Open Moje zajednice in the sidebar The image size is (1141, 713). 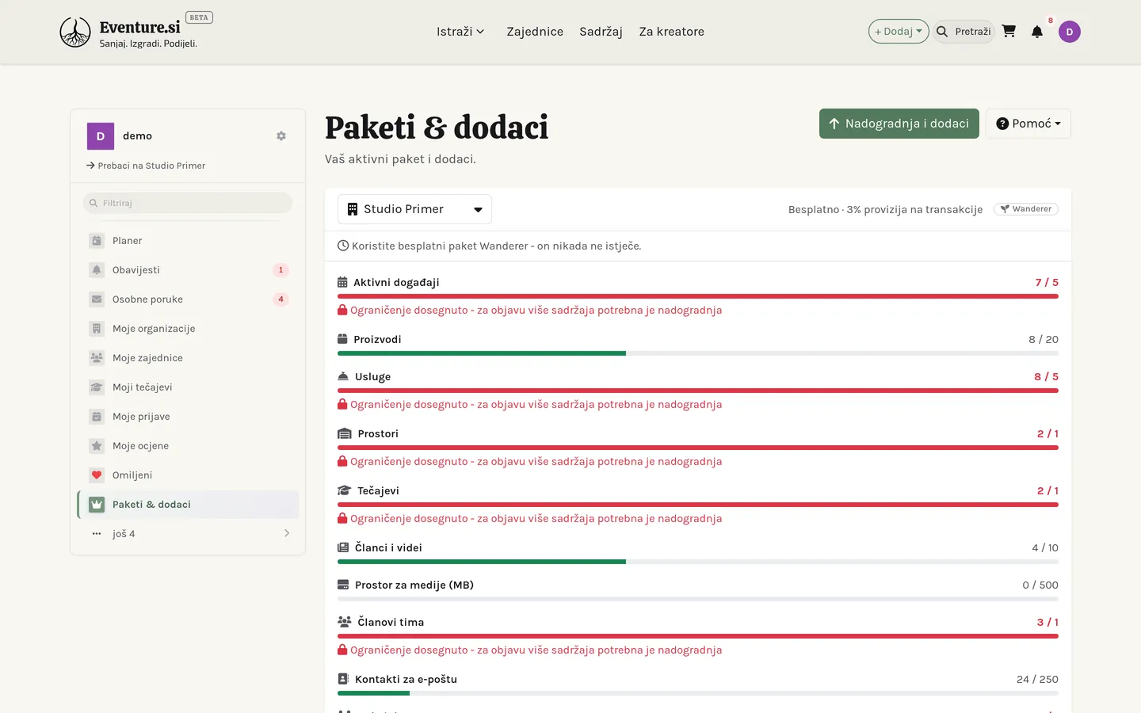pyautogui.click(x=189, y=358)
